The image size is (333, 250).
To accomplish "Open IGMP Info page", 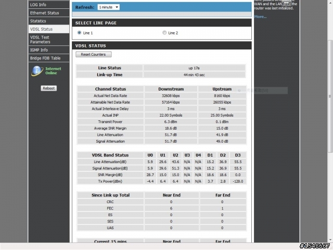I will tap(48, 50).
